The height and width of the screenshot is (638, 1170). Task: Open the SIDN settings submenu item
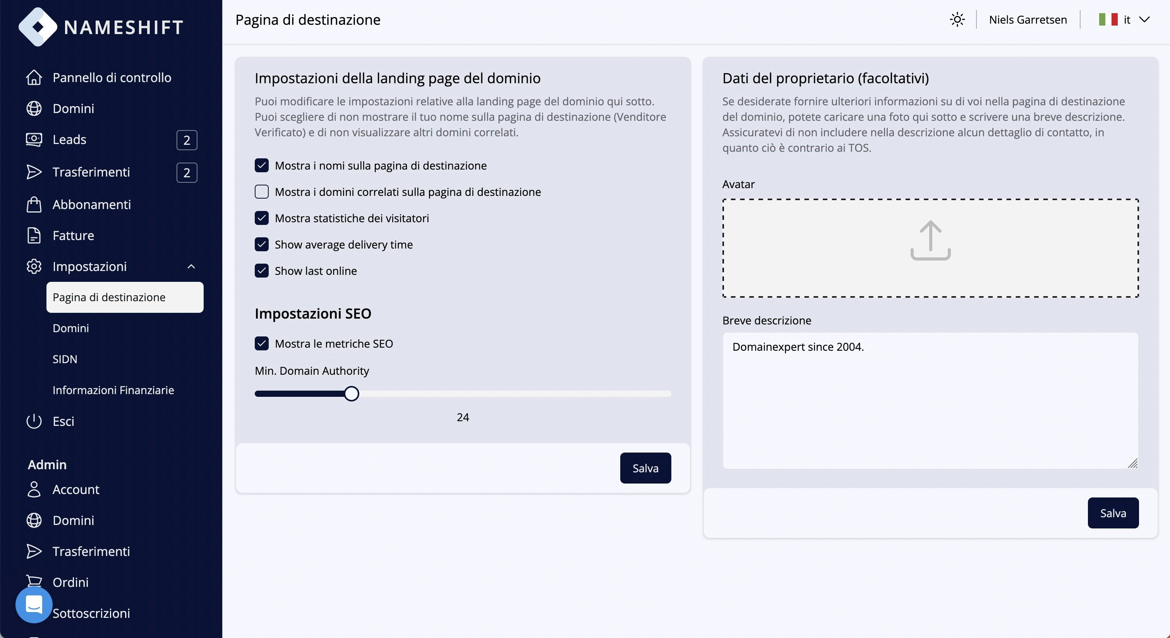pyautogui.click(x=65, y=359)
